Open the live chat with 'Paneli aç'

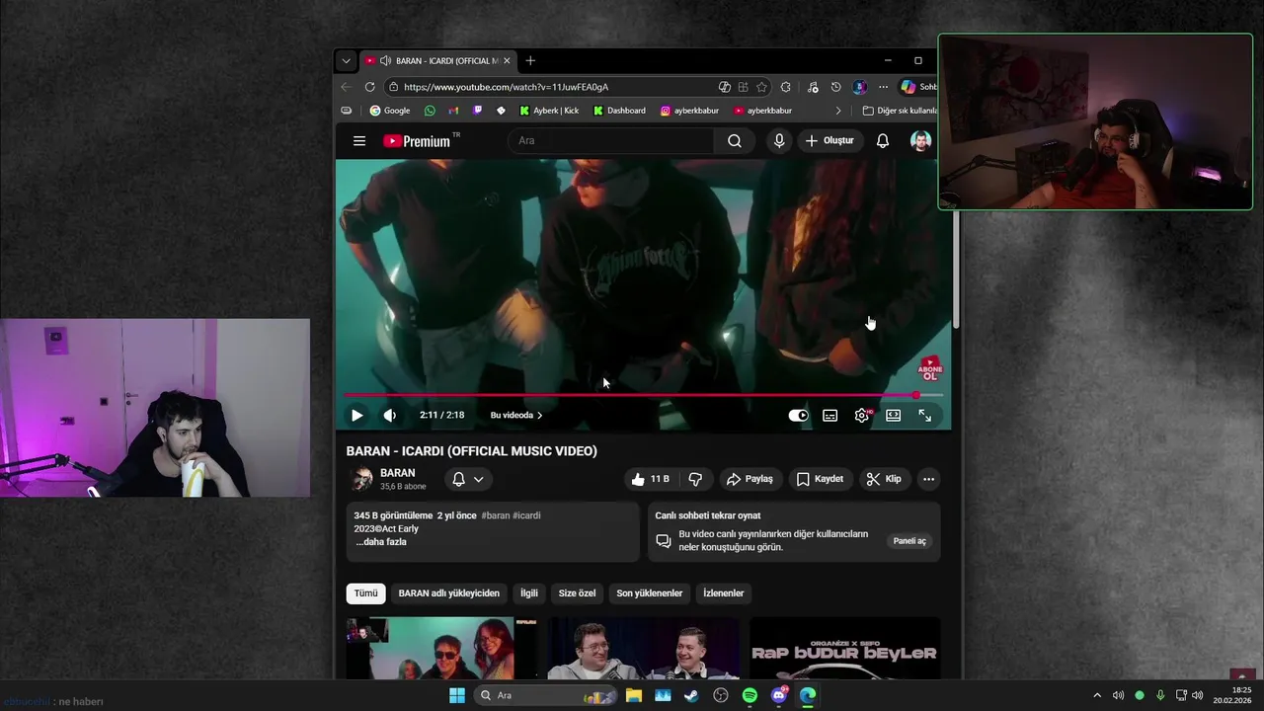(x=909, y=541)
